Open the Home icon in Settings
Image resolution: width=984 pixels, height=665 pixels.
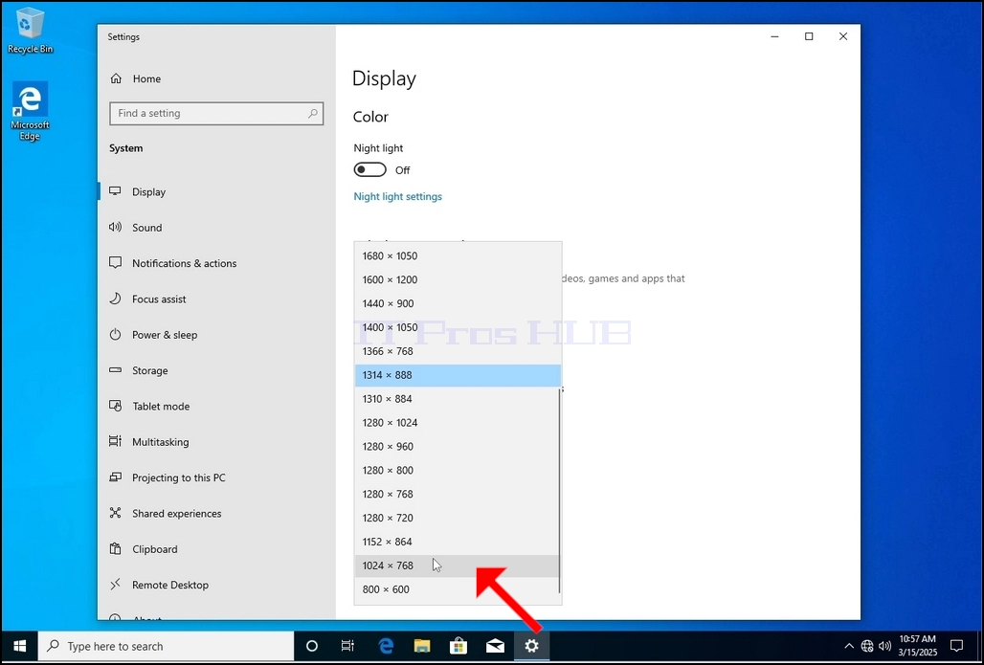click(x=116, y=78)
